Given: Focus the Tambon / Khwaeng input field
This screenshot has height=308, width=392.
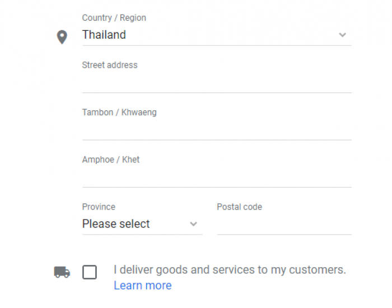Looking at the screenshot, I should (217, 130).
